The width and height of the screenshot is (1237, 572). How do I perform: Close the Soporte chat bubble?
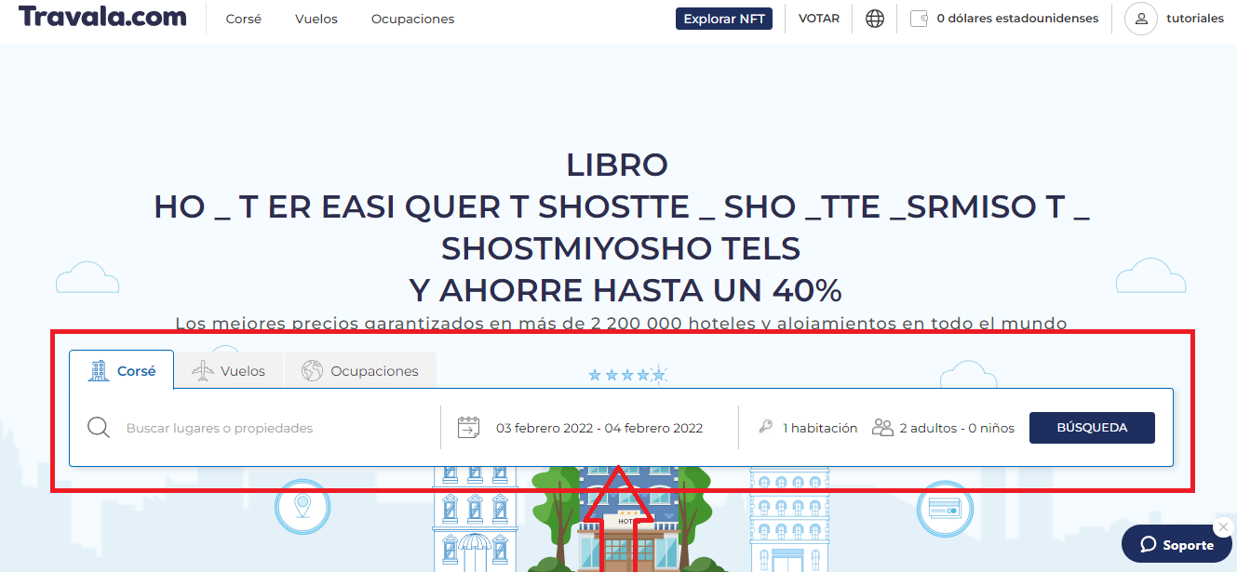tap(1223, 527)
